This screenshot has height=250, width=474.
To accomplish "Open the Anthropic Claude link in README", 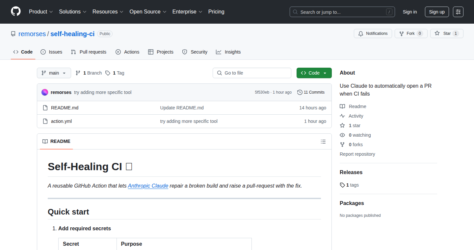I will (x=148, y=186).
